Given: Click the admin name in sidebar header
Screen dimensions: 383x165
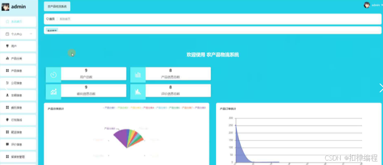Looking at the screenshot, I should [18, 7].
